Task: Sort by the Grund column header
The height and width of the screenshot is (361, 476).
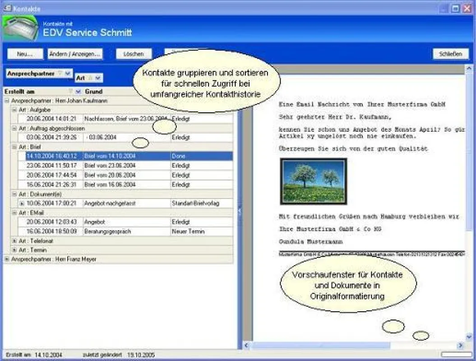Action: [x=93, y=92]
